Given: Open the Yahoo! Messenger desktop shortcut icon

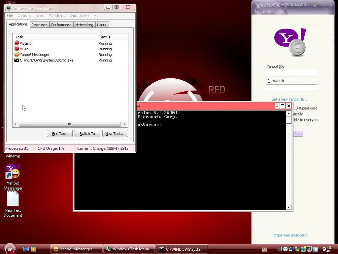Looking at the screenshot, I should click(13, 172).
